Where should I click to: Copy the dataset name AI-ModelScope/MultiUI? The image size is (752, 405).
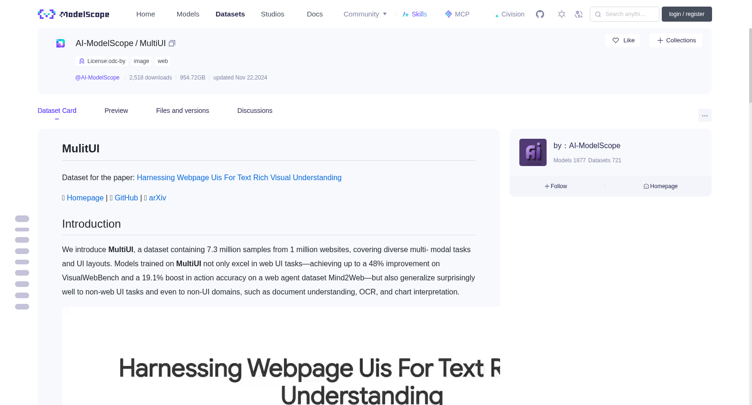(172, 43)
